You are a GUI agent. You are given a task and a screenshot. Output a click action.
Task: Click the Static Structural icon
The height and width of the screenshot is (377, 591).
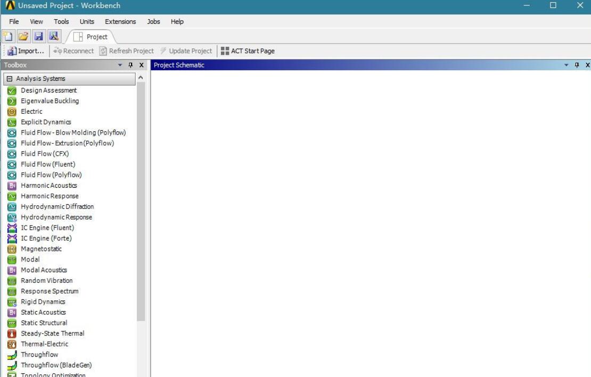(x=12, y=323)
